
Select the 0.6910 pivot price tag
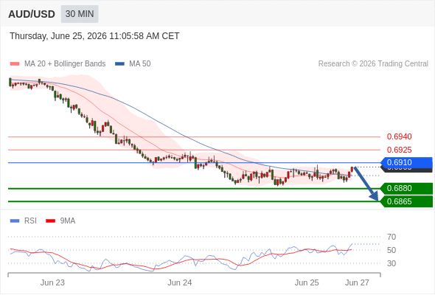click(x=407, y=163)
